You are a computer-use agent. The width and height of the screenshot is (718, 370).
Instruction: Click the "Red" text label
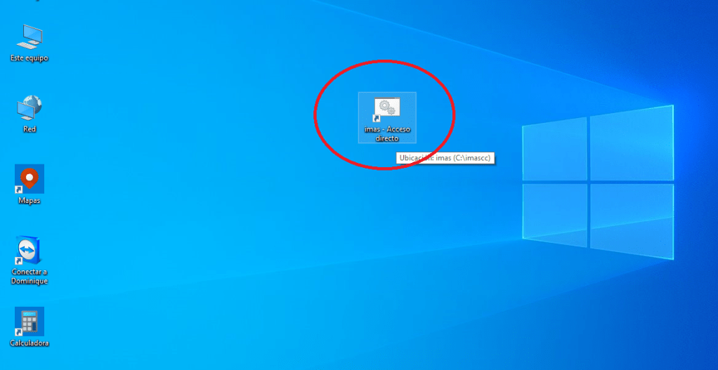[x=30, y=129]
